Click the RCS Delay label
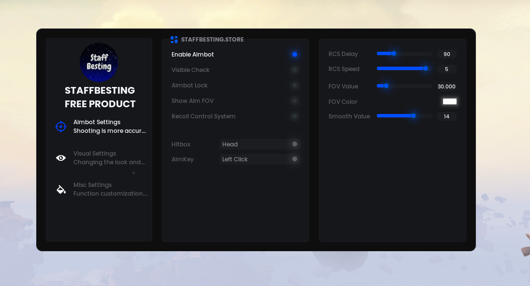 tap(343, 54)
